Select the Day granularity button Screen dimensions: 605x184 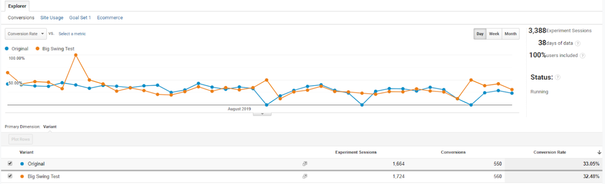tap(480, 34)
